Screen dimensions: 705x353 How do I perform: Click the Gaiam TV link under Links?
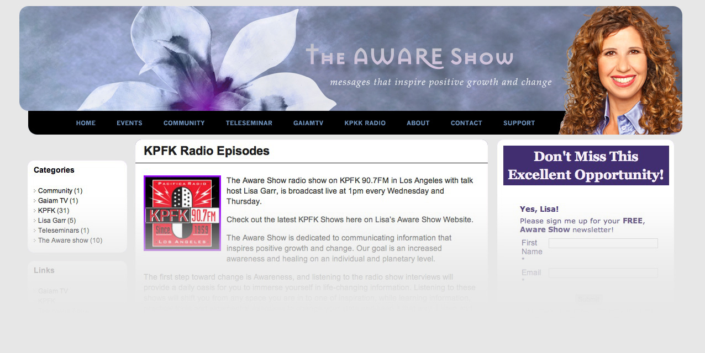53,291
